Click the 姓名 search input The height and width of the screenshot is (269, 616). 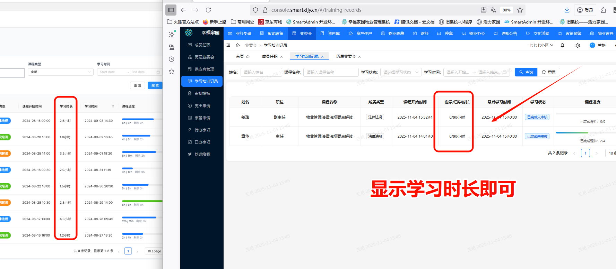click(x=261, y=72)
